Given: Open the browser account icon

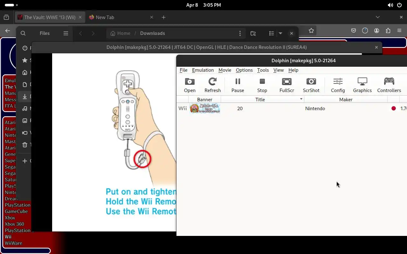Looking at the screenshot, I should click(x=377, y=30).
